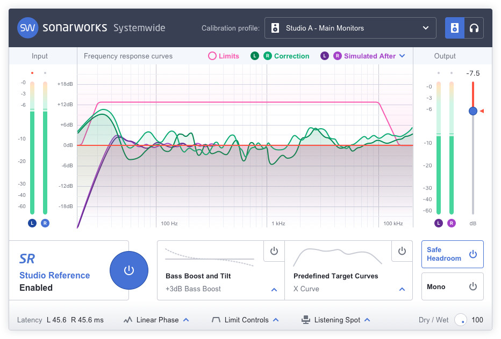Toggle the Studio Reference power button
This screenshot has height=339, width=501.
coord(128,270)
